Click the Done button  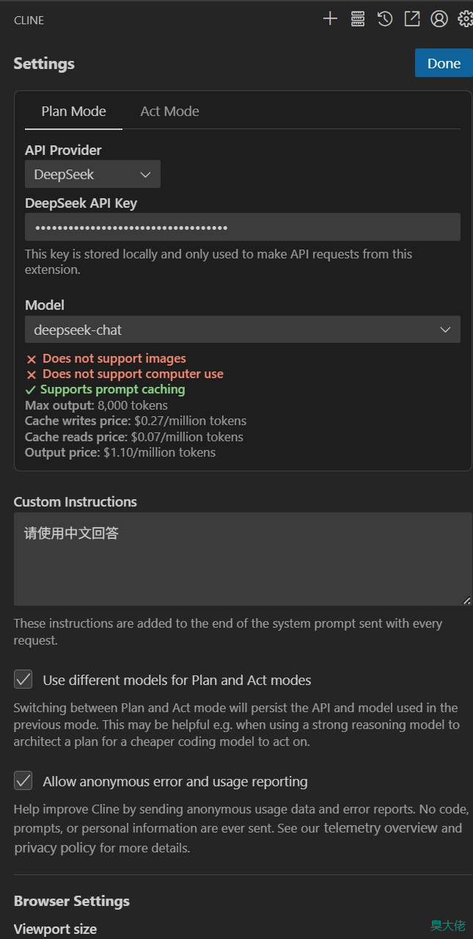click(x=444, y=63)
